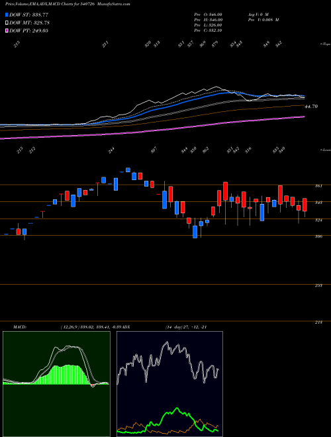Select the DOW MT: 328.78 legend label
This screenshot has height=437, width=331.
click(30, 23)
